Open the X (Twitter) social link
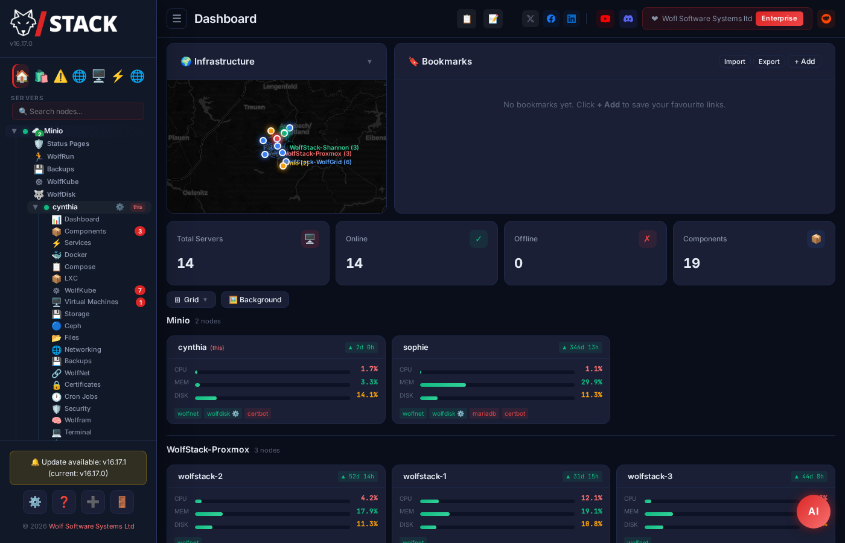 [531, 19]
